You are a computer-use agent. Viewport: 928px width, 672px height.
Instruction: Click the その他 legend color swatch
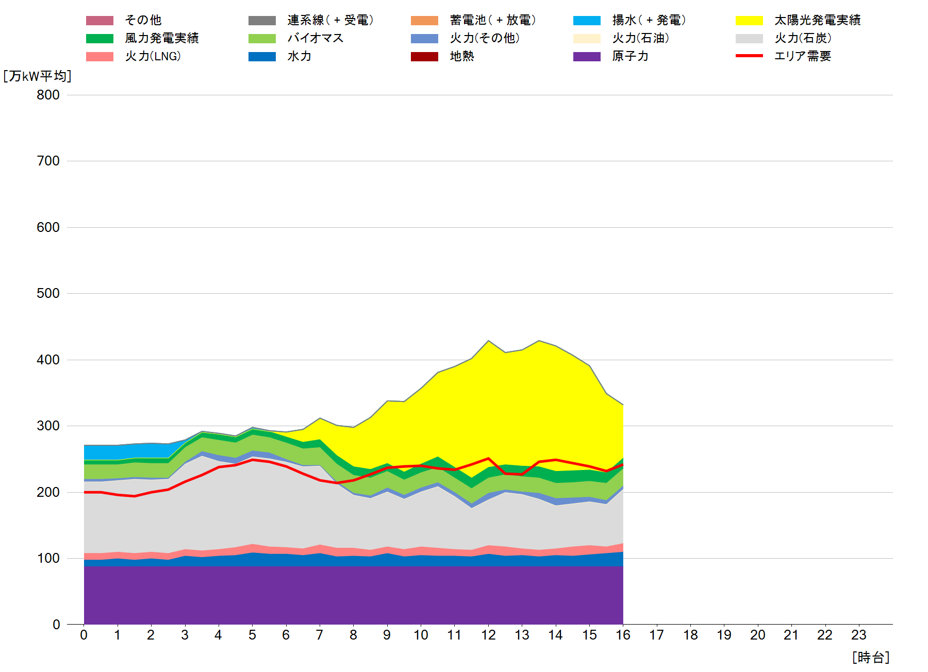point(100,21)
